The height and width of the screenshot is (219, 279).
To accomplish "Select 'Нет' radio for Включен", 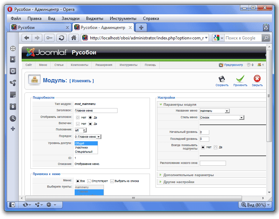I will [x=78, y=124].
